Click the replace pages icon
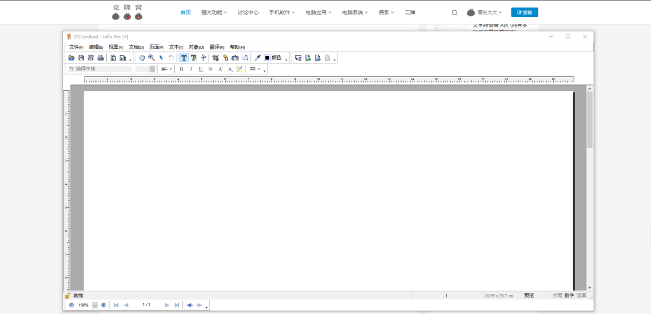 (x=298, y=58)
